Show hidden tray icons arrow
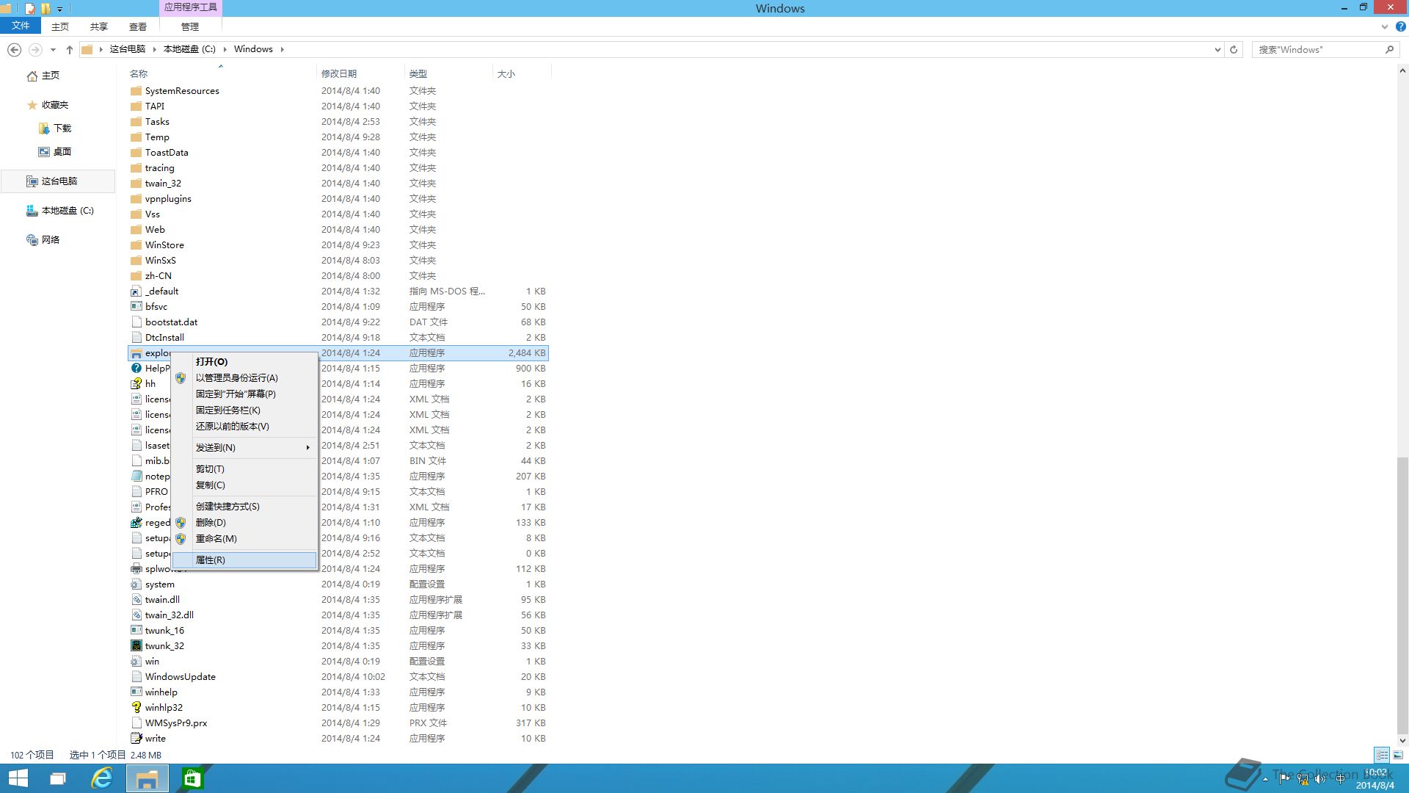Viewport: 1409px width, 793px height. click(x=1265, y=778)
